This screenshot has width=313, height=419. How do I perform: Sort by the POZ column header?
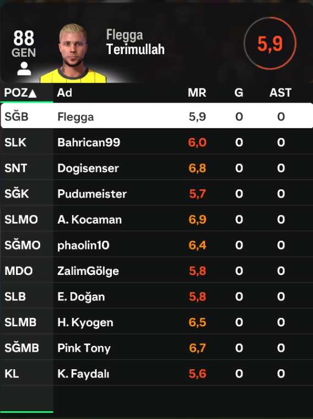(20, 93)
